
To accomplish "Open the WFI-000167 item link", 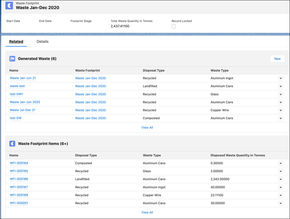I will click(19, 187).
